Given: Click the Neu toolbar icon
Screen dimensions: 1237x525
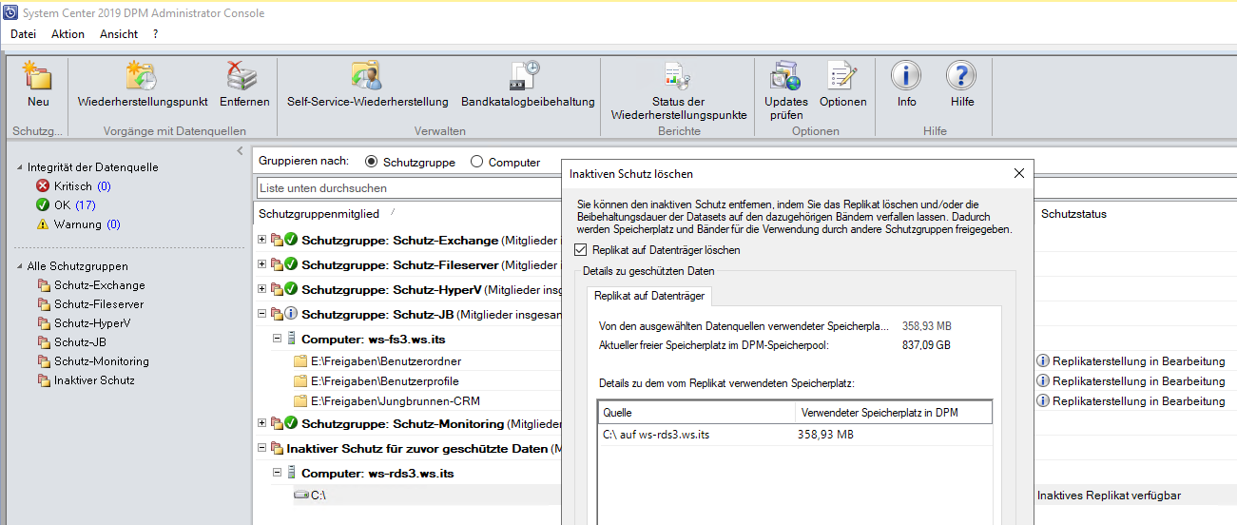Looking at the screenshot, I should (x=38, y=76).
